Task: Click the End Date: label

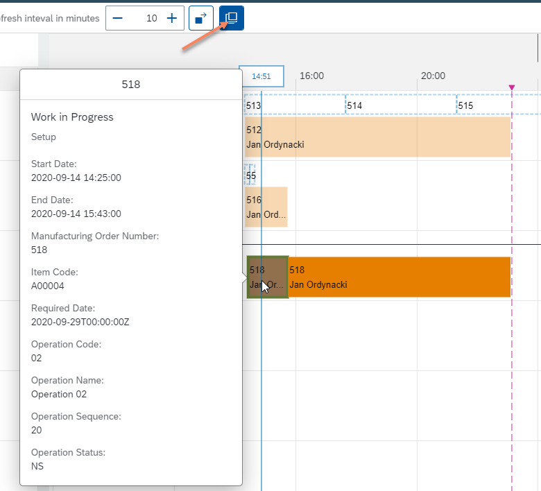Action: tap(52, 200)
